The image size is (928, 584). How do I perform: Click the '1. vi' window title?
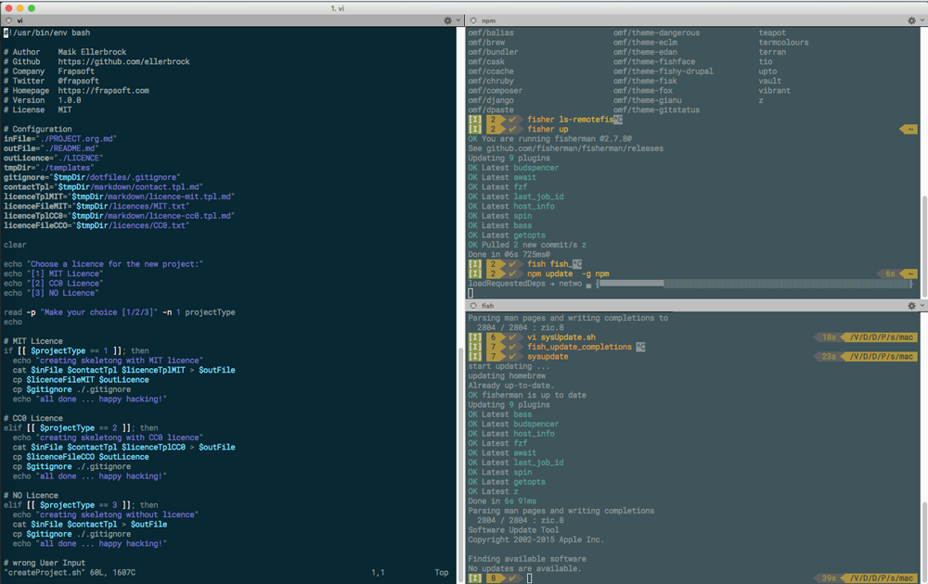338,8
